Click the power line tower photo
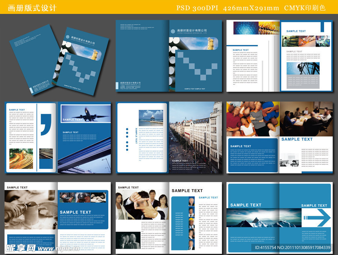The image size is (338, 255). [x=303, y=68]
